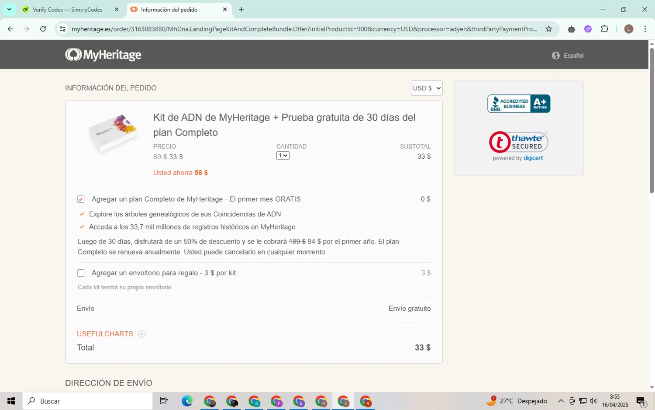The height and width of the screenshot is (410, 655).
Task: Check the envoltorio para regalo checkbox
Action: [x=81, y=273]
